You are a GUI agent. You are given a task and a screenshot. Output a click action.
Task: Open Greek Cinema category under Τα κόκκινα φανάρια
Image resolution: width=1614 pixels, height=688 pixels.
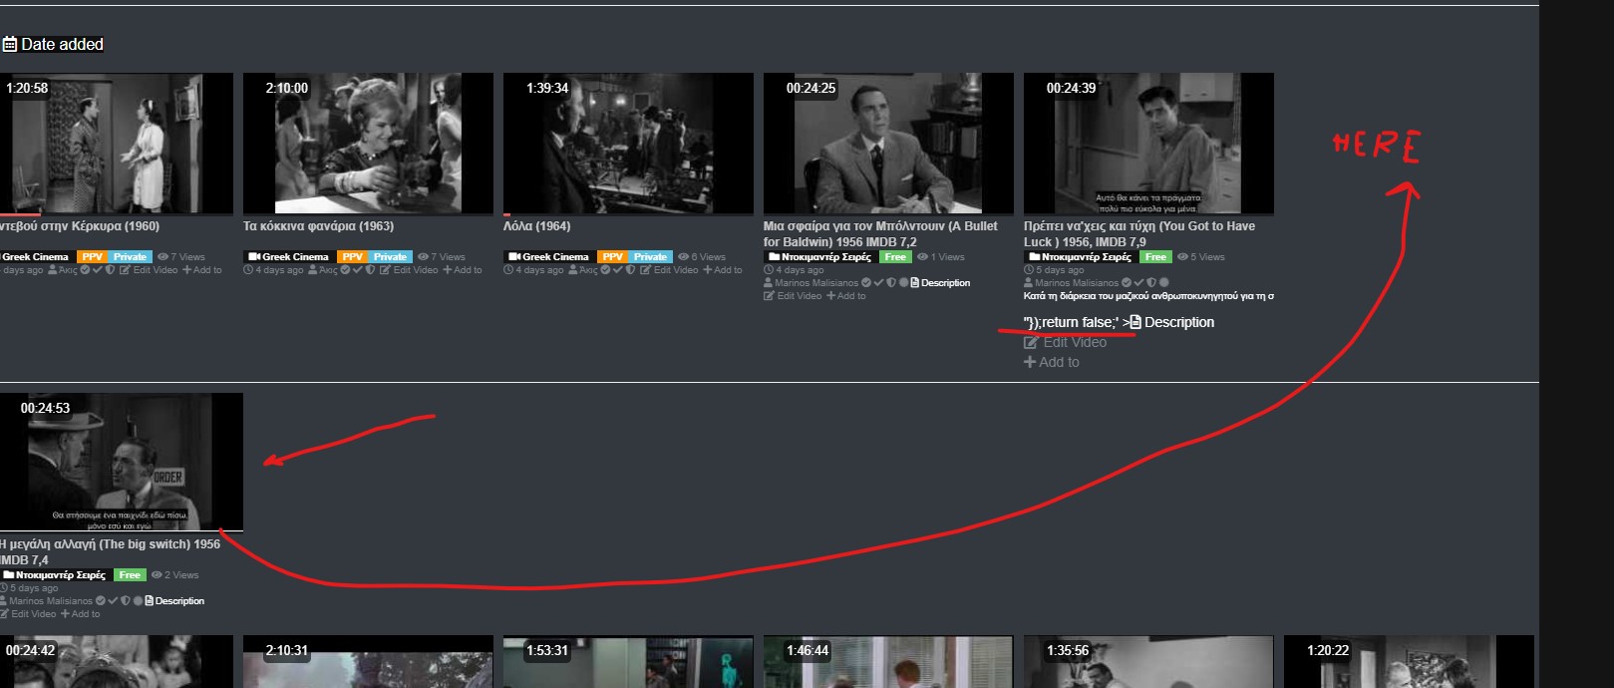[x=289, y=257]
